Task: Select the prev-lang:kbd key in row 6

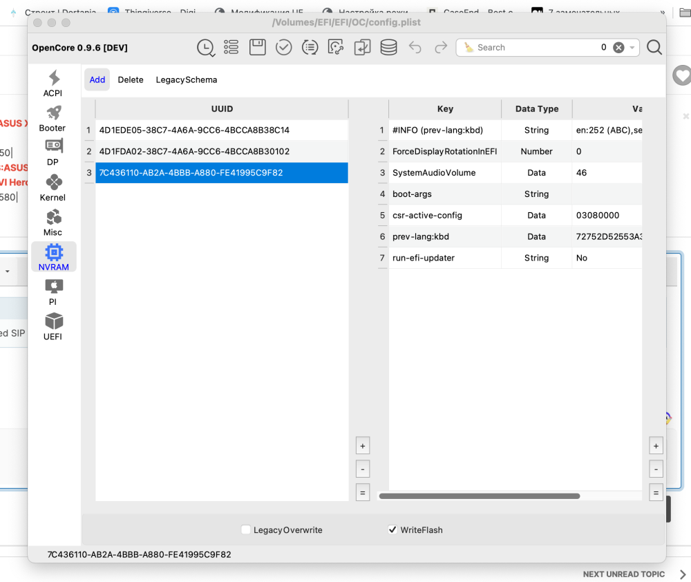Action: click(445, 237)
